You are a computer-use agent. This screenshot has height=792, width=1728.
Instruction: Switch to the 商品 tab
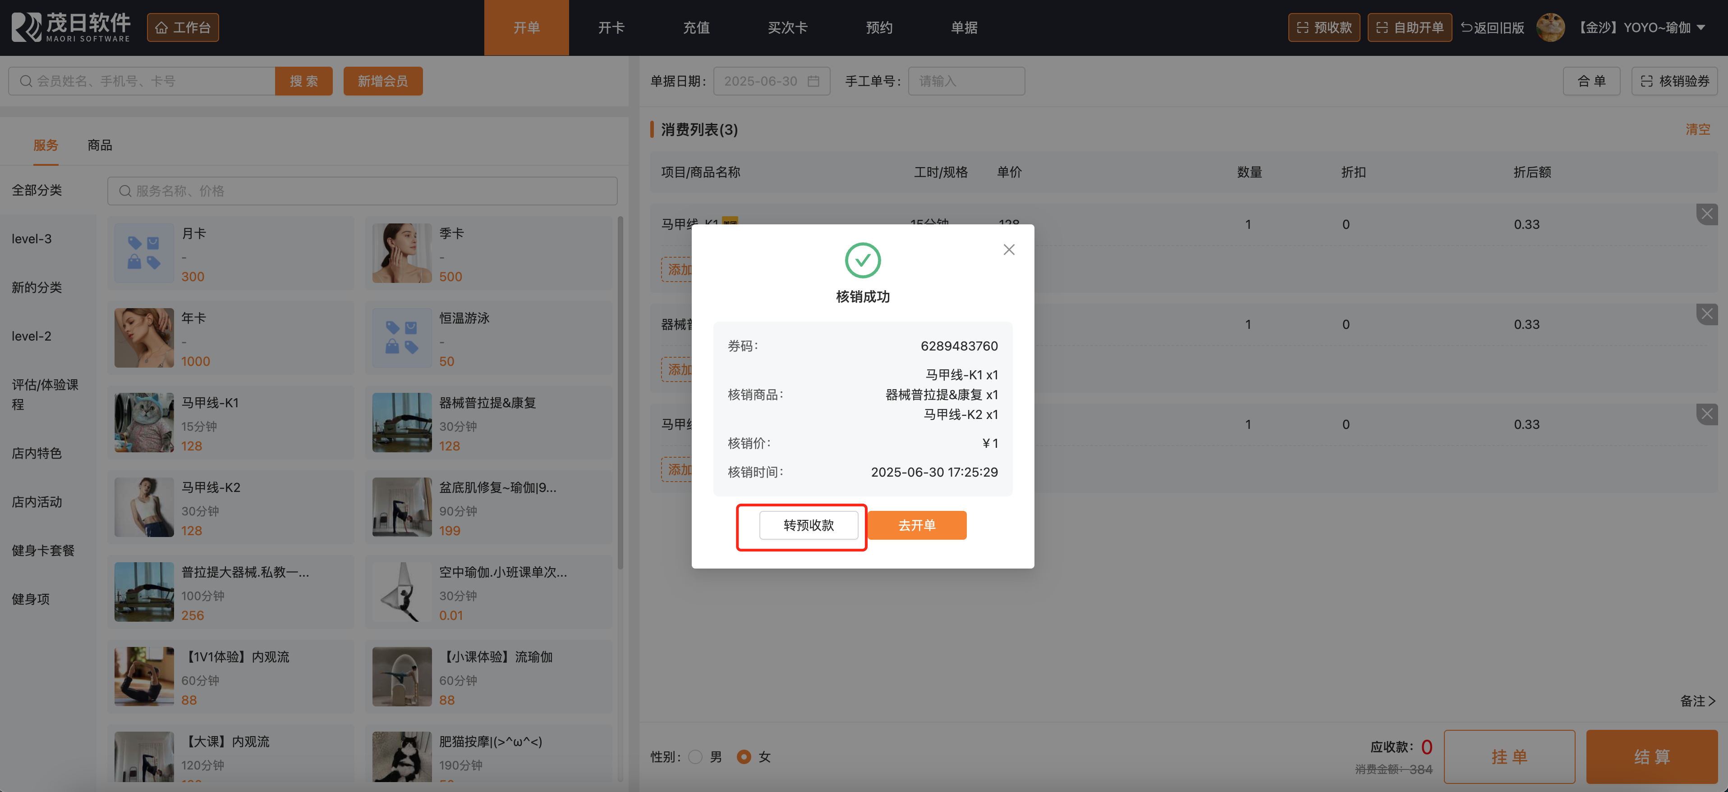[x=99, y=145]
